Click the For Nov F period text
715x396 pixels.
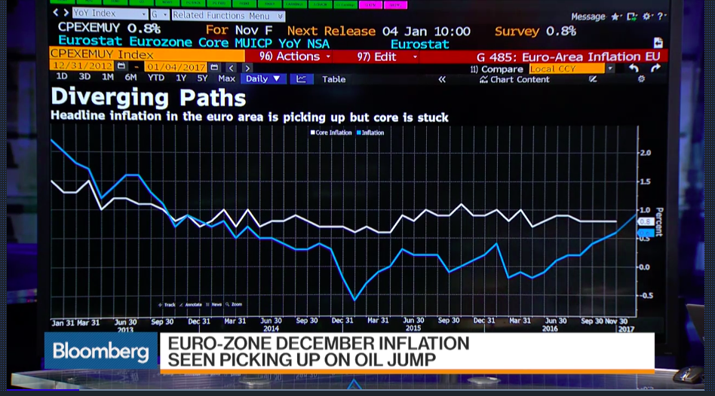tap(239, 31)
